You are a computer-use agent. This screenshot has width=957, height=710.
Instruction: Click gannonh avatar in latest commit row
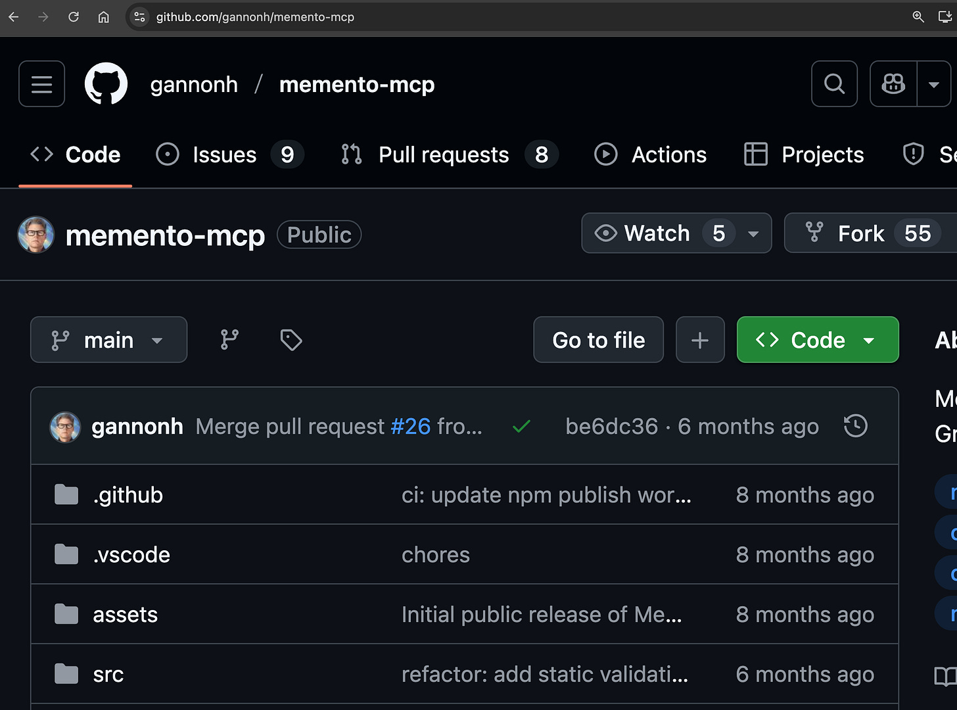click(x=66, y=427)
